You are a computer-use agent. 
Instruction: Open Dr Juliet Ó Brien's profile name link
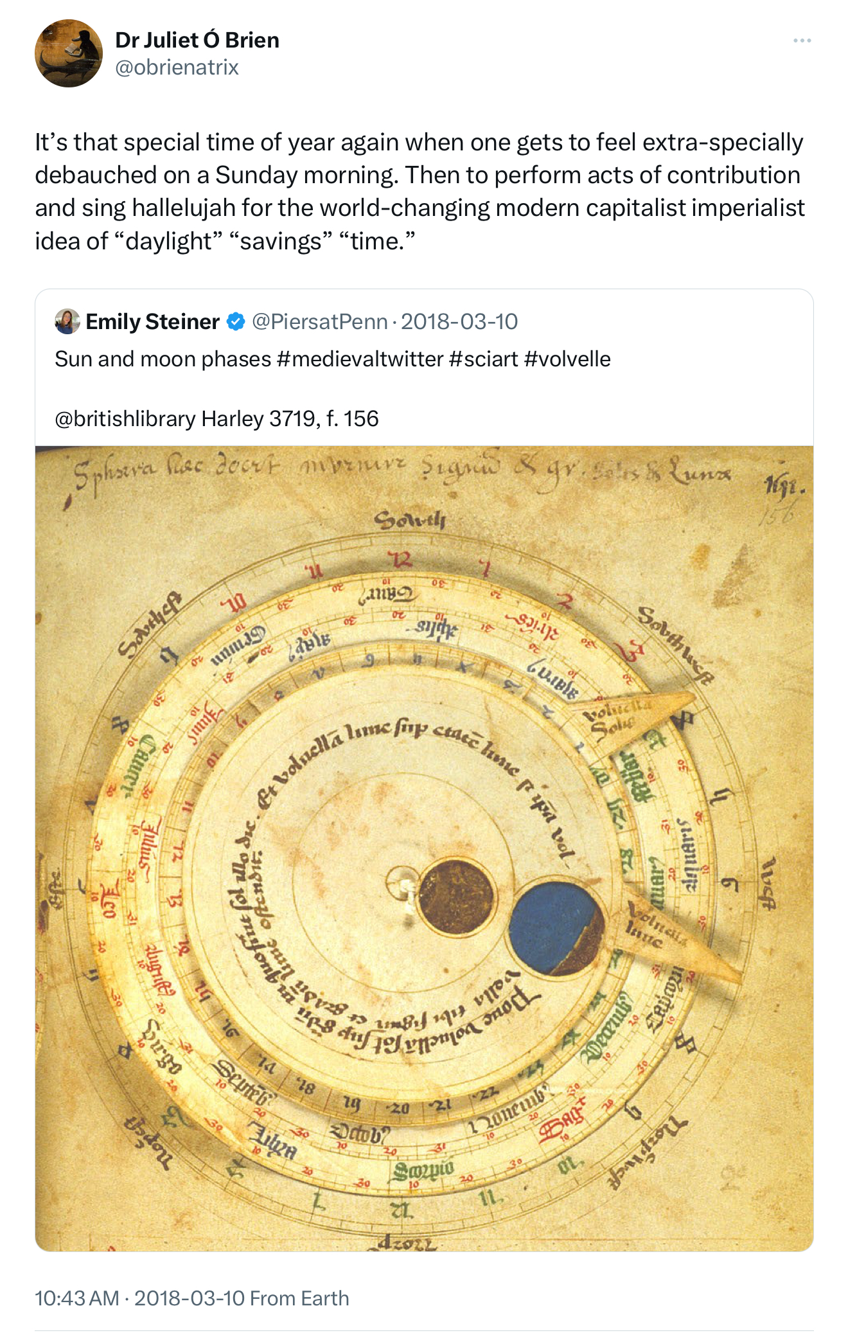197,40
